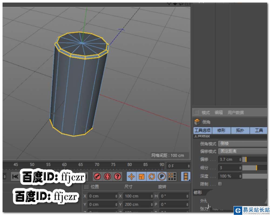Open the 倒角模式 dropdown showing 倒棱
Viewport: 270px width, 215px height.
click(243, 143)
